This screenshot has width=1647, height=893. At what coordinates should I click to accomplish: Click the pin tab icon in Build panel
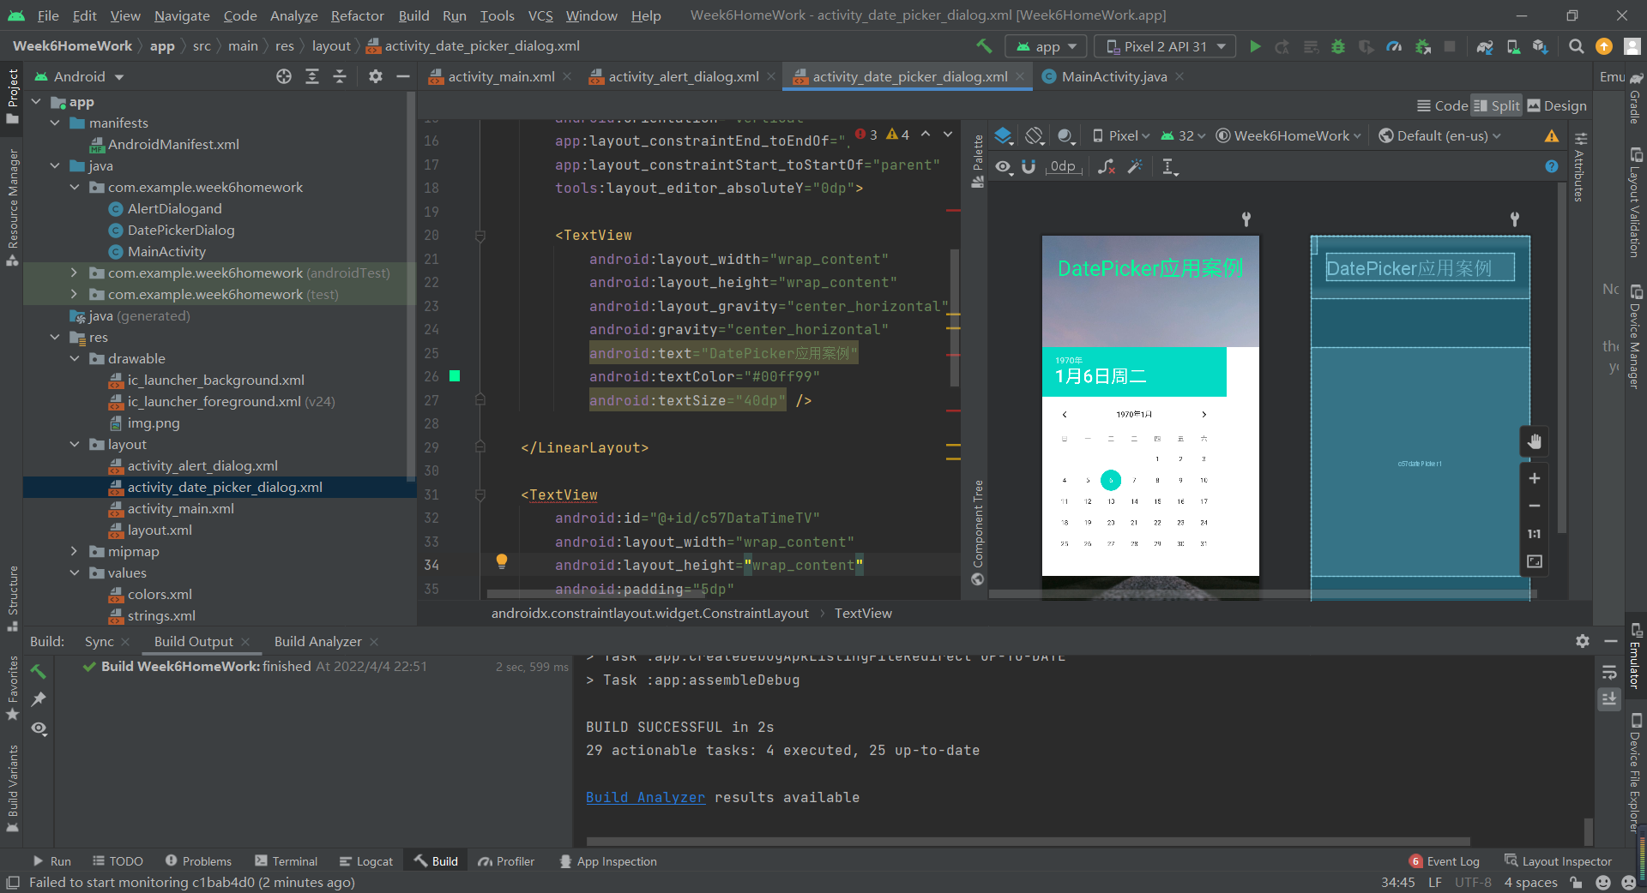tap(39, 699)
